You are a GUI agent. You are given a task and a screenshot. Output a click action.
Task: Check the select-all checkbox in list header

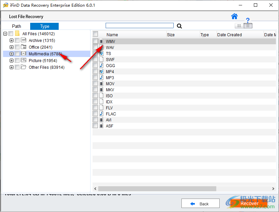point(96,34)
